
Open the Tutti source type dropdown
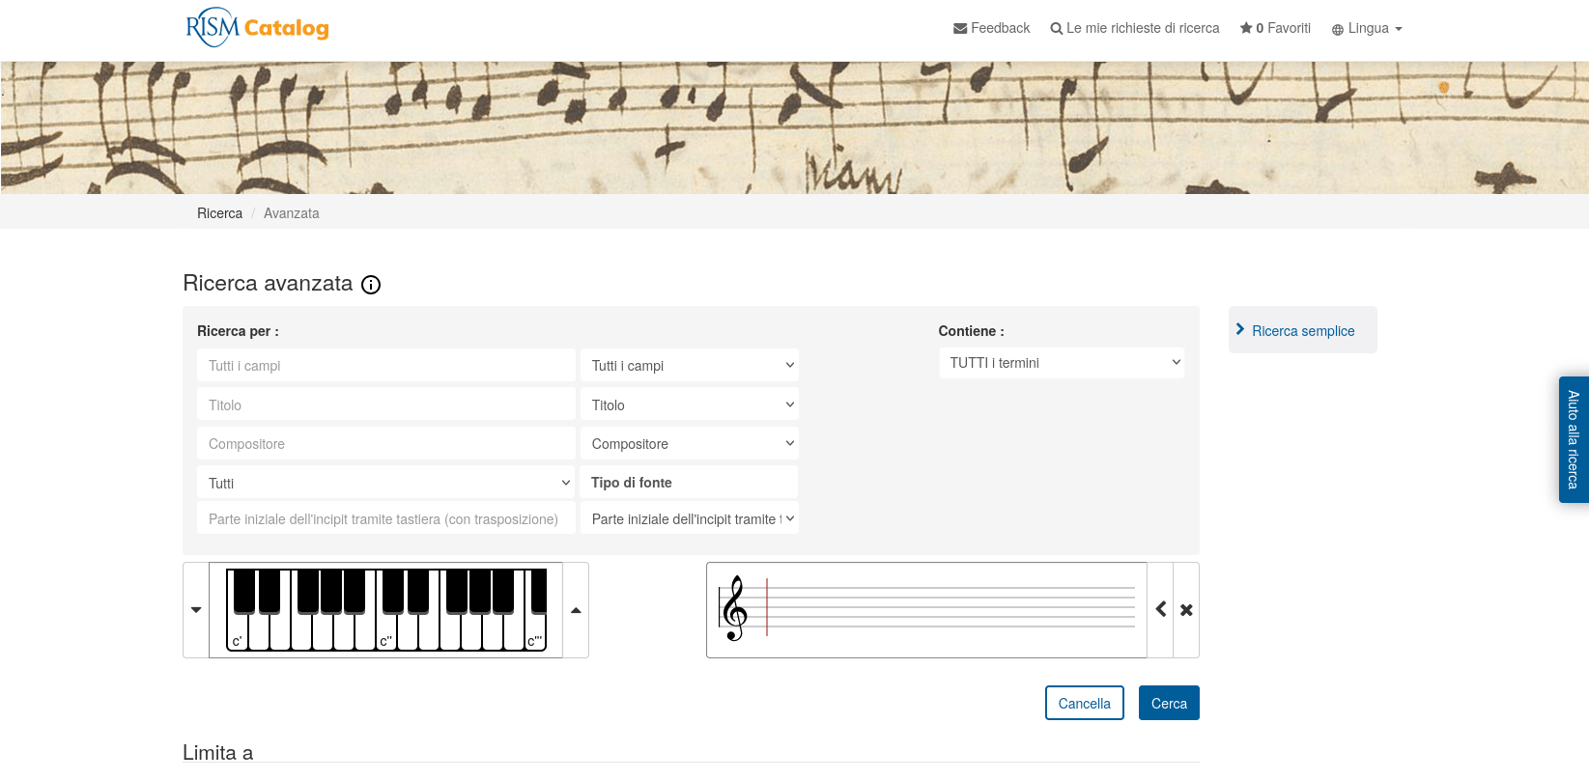pos(385,483)
